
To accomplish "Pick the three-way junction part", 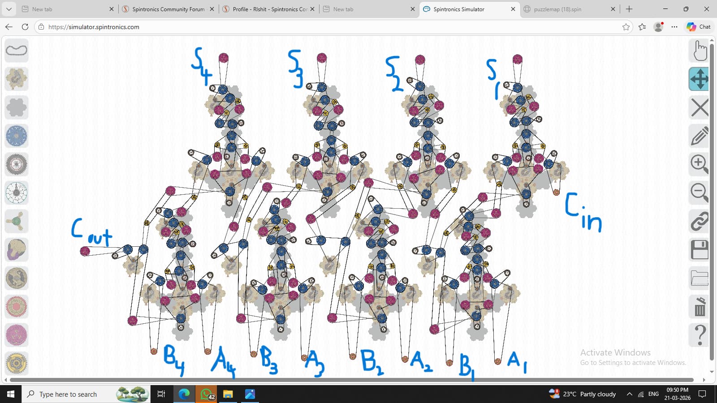I will coord(17,221).
